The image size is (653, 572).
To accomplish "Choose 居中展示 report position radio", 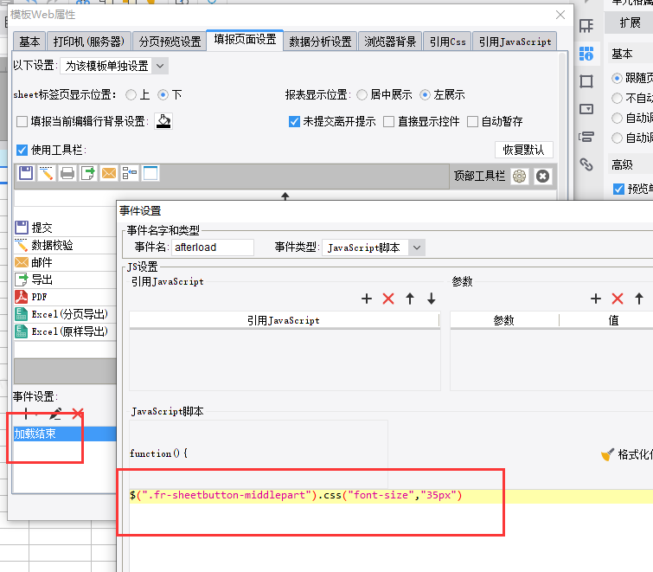I will (362, 95).
